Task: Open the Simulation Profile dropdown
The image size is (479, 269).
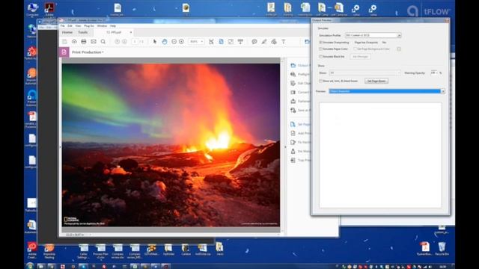Action: pyautogui.click(x=373, y=35)
